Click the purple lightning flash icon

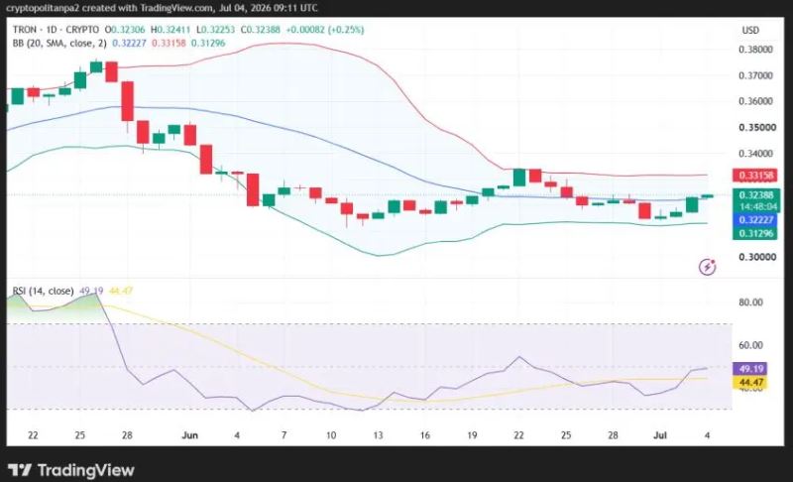707,267
